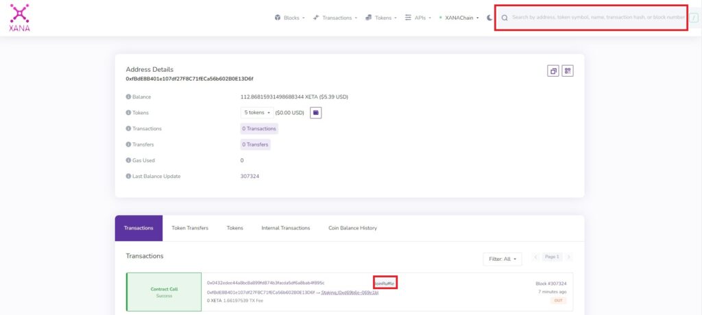702x315 pixels.
Task: Click the last balance update value 307324
Action: coord(250,176)
